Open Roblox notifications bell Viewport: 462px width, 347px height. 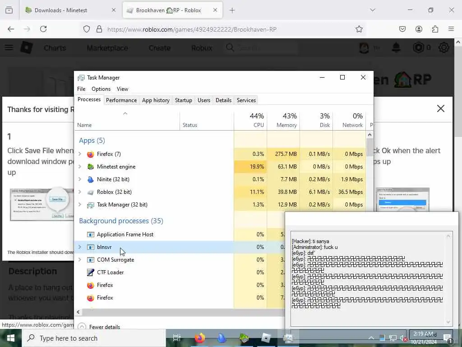click(x=396, y=47)
